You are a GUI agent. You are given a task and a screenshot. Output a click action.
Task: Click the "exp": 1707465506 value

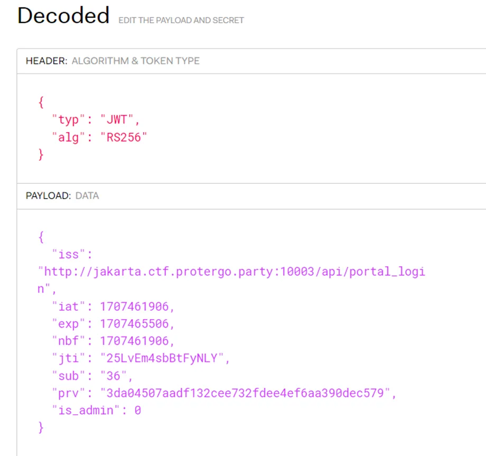pos(137,323)
